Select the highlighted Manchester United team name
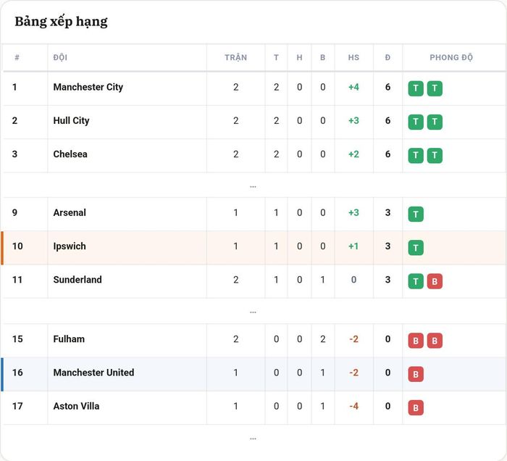 (93, 373)
